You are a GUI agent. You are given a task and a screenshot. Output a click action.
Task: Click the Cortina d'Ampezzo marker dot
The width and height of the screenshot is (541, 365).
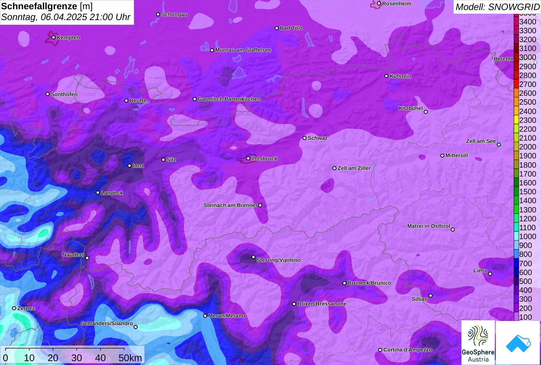point(380,350)
